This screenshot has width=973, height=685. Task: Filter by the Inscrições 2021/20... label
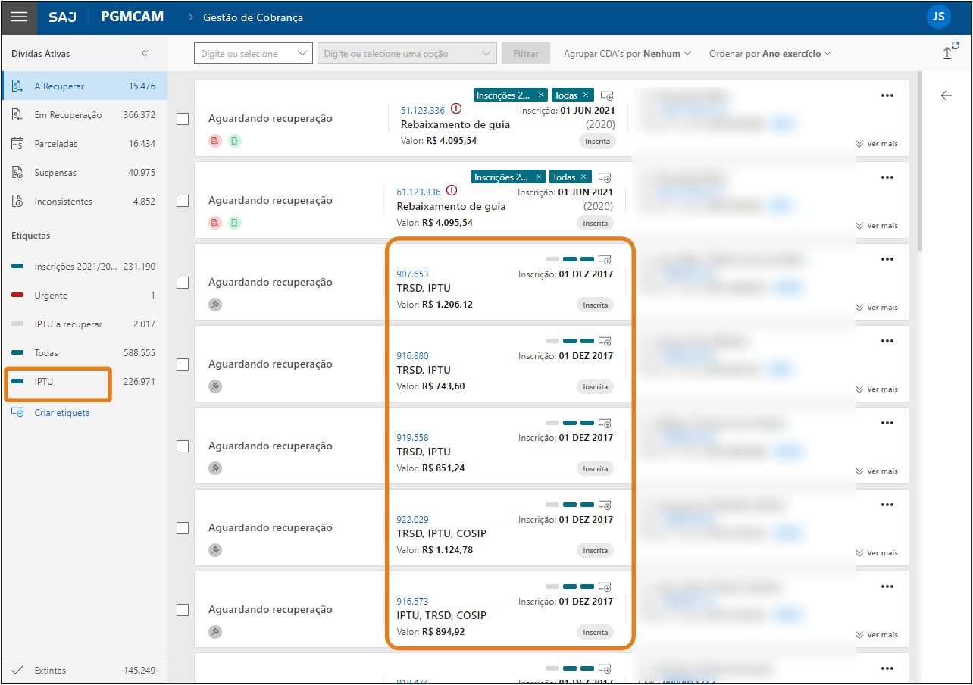tap(84, 267)
